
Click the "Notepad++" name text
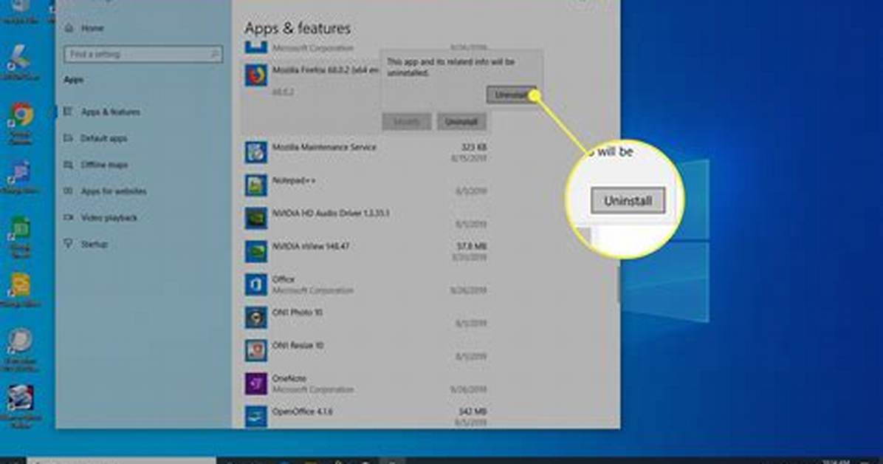[294, 180]
